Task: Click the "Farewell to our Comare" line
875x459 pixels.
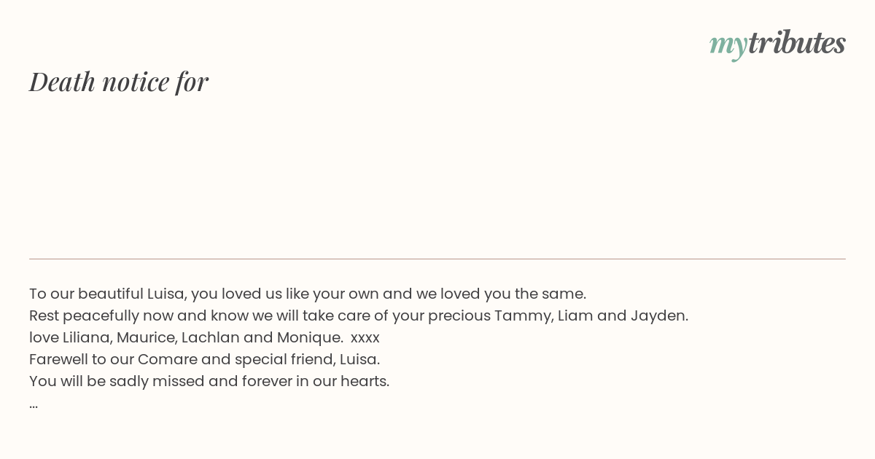Action: 204,359
